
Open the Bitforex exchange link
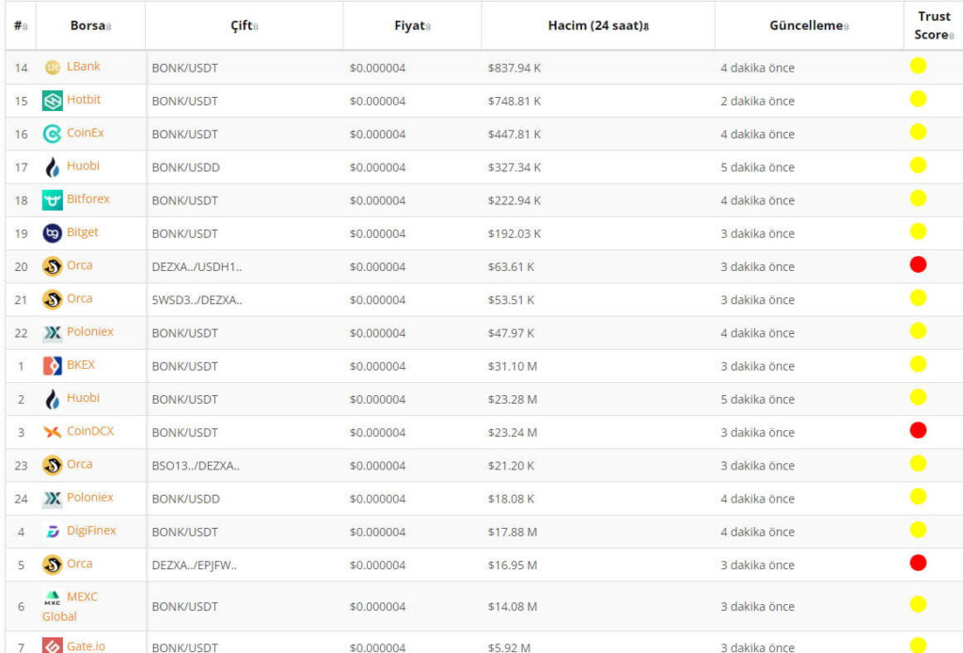[x=87, y=199]
